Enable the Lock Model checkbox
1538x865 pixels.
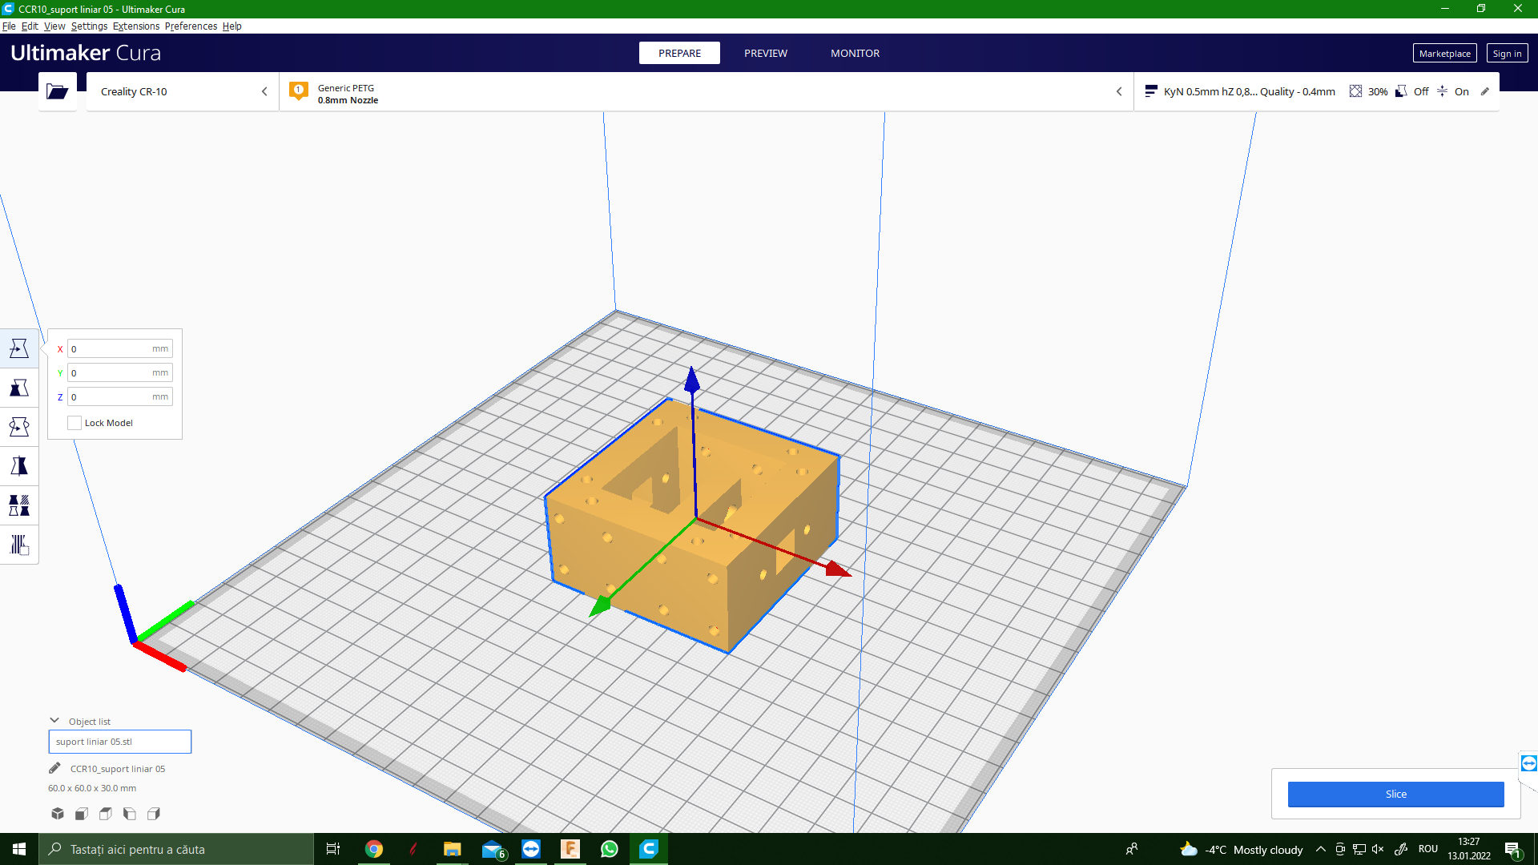(x=74, y=423)
